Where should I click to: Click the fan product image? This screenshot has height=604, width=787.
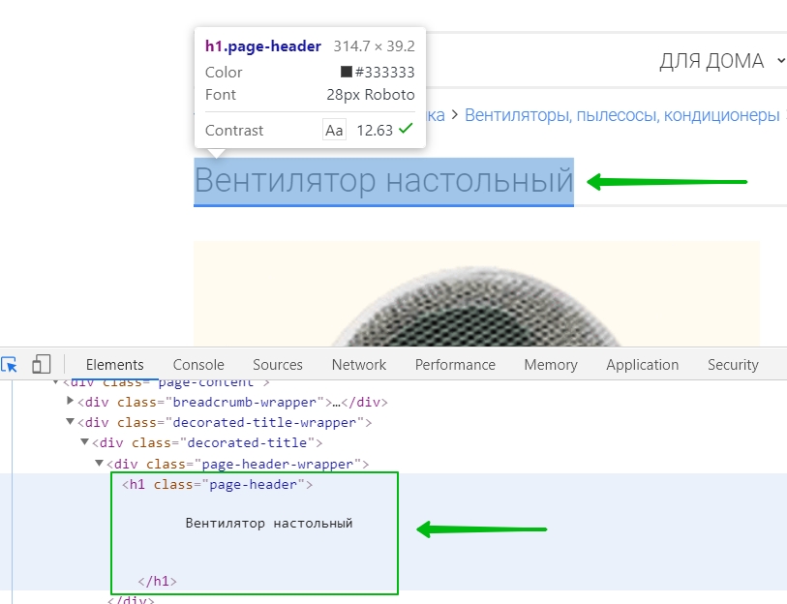point(476,293)
